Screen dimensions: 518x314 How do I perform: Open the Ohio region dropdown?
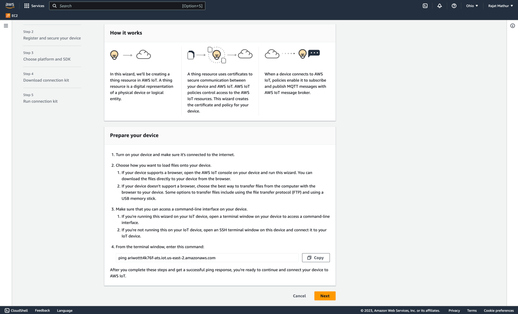pos(471,6)
